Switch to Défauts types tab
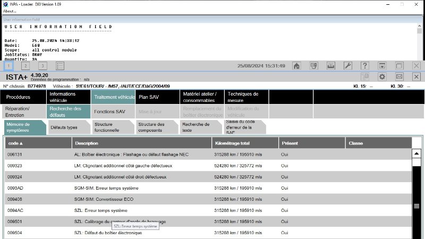425x239 pixels. pos(67,127)
